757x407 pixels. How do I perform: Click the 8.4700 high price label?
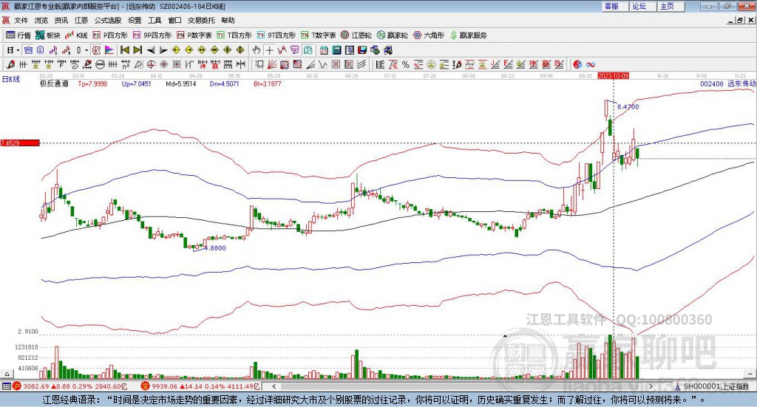[628, 107]
